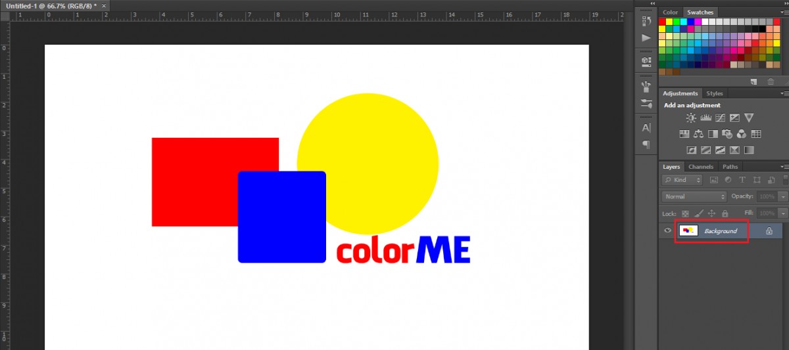
Task: Add an Exposure adjustment
Action: point(734,118)
